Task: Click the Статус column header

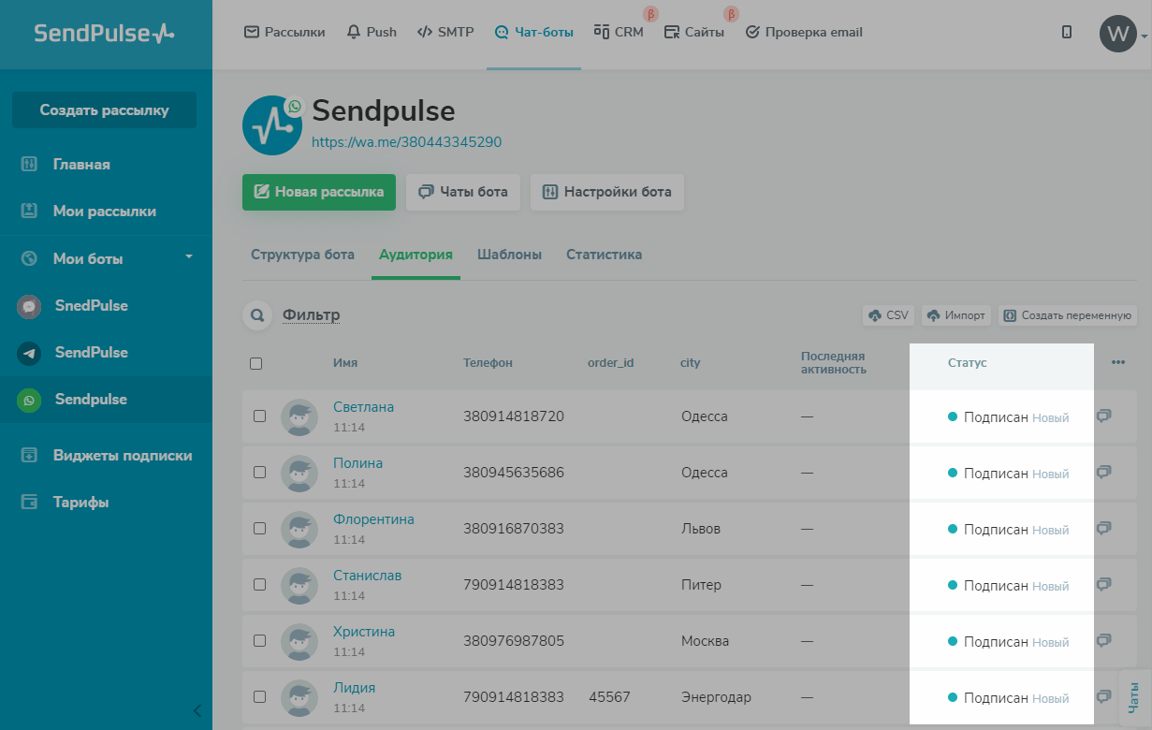Action: click(x=967, y=363)
